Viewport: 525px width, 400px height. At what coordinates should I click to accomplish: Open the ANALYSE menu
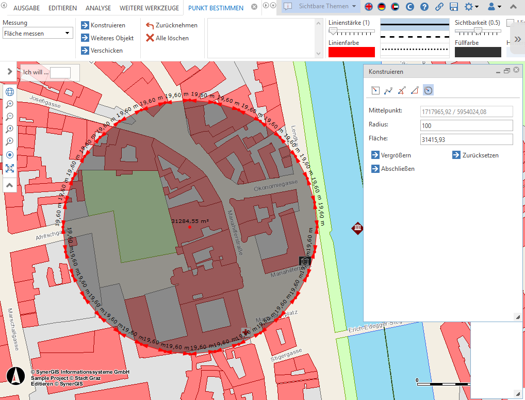[x=98, y=8]
